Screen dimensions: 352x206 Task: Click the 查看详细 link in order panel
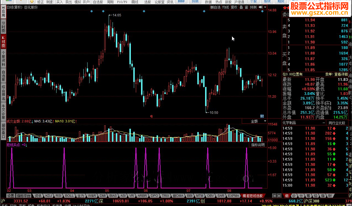(341, 74)
